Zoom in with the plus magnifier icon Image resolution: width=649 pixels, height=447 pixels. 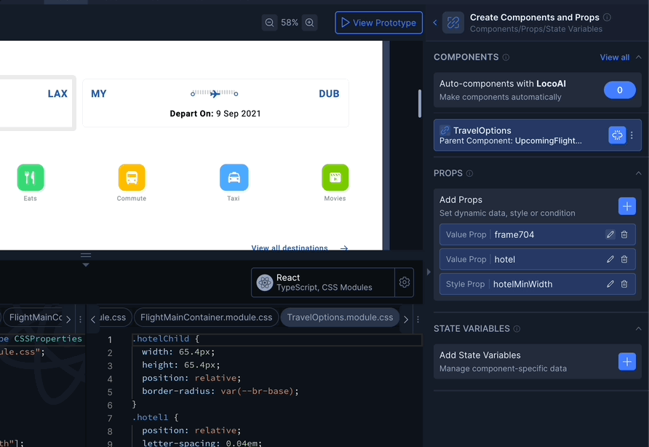[310, 23]
